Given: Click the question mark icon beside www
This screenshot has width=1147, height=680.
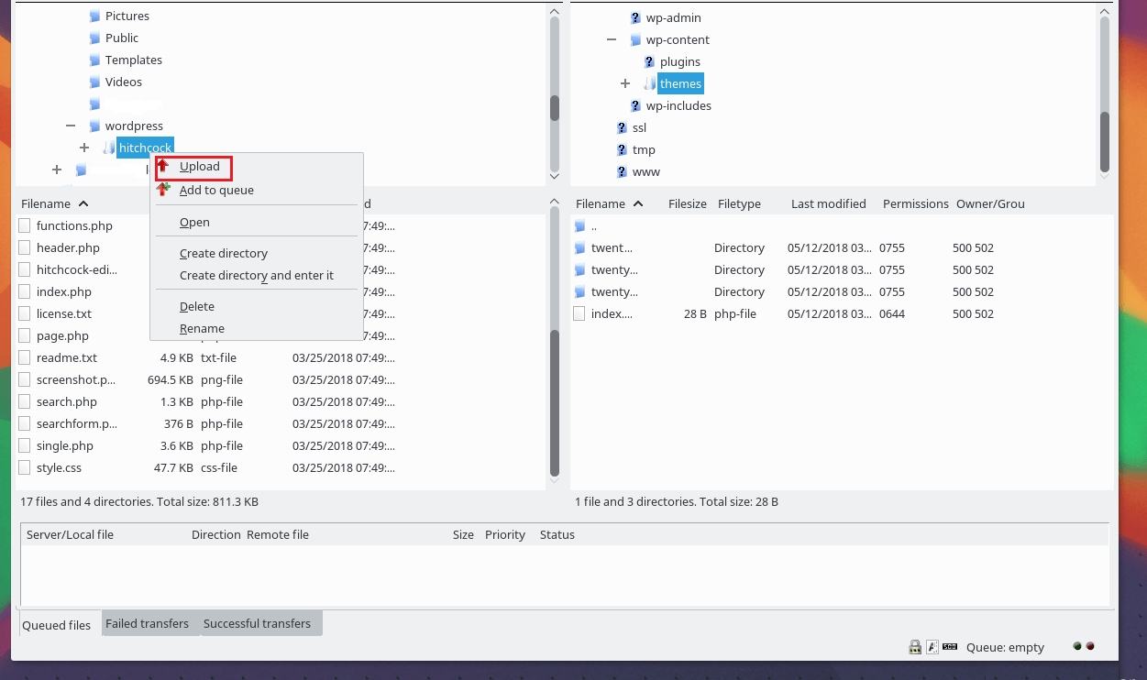Looking at the screenshot, I should pyautogui.click(x=621, y=171).
